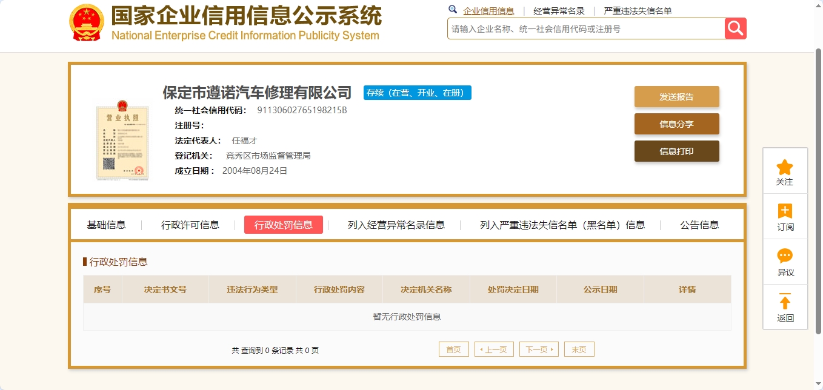Click the 决定机关名称 column header

point(426,289)
